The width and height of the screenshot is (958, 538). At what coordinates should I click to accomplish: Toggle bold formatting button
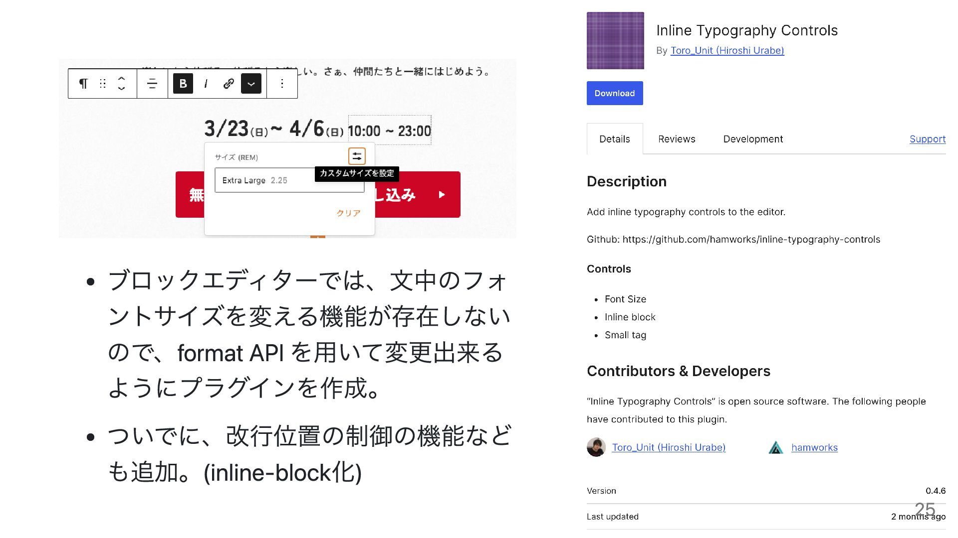tap(183, 84)
